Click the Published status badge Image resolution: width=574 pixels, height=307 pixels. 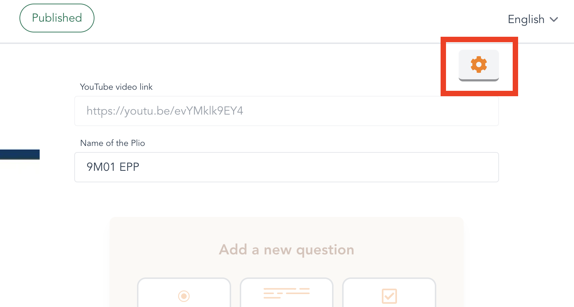click(57, 18)
